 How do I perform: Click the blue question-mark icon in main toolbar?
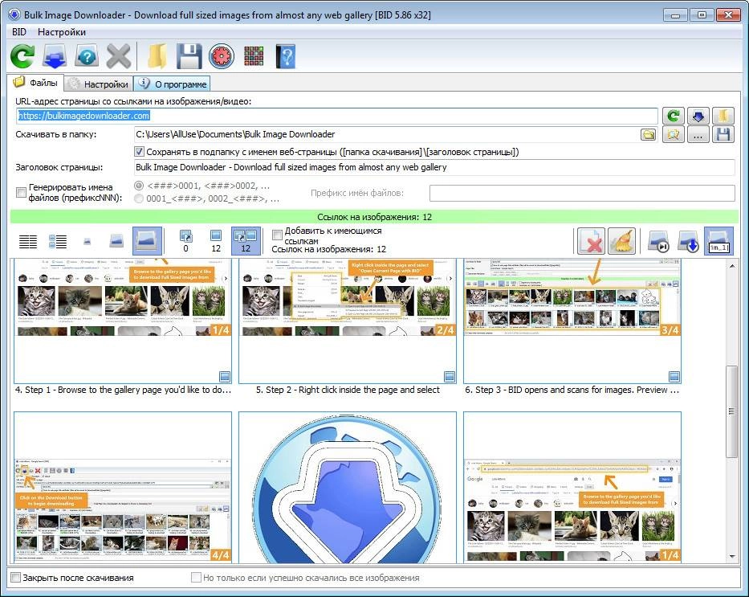[x=87, y=56]
